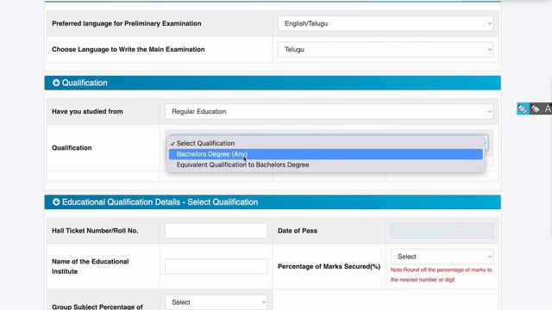Screen dimensions: 552x310
Task: Collapse Educational Qualification Details arrow icon
Action: 56,202
